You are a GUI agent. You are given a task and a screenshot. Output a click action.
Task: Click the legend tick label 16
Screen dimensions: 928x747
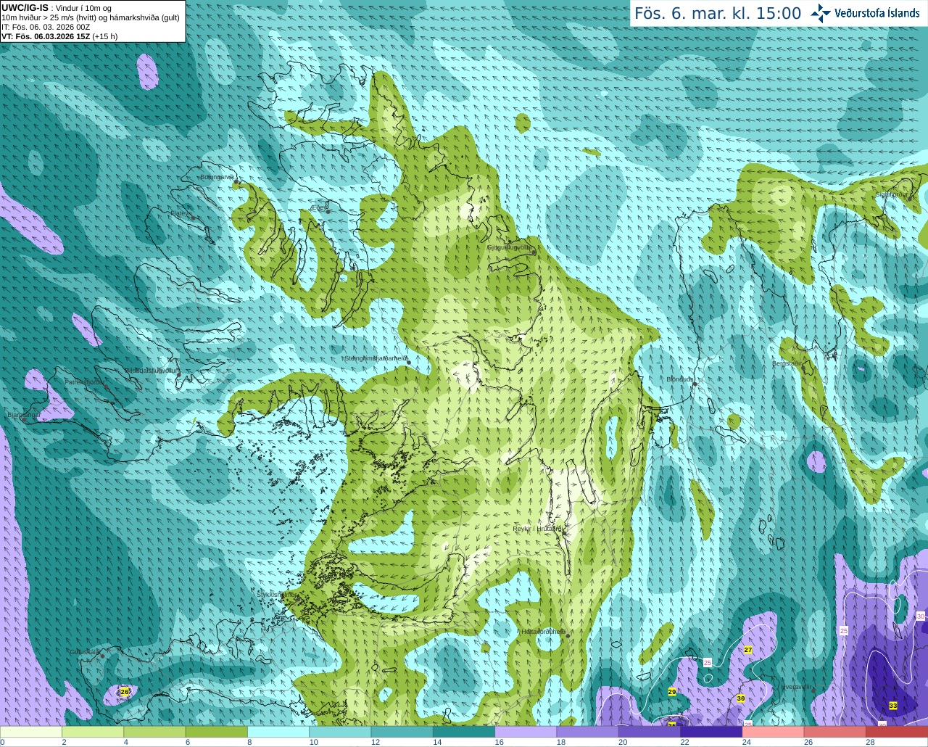(x=499, y=742)
